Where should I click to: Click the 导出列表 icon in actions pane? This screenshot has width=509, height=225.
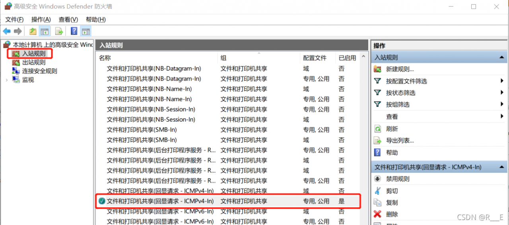click(x=378, y=140)
